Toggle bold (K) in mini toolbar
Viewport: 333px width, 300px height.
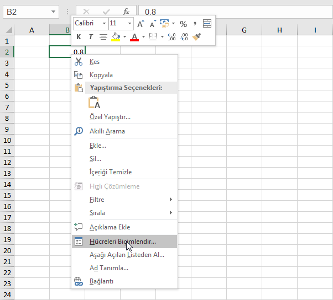[79, 37]
